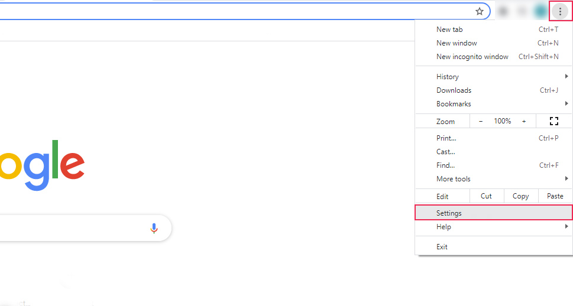Toggle fullscreen mode icon in Zoom row
Screen dimensions: 573x306
[x=554, y=121]
